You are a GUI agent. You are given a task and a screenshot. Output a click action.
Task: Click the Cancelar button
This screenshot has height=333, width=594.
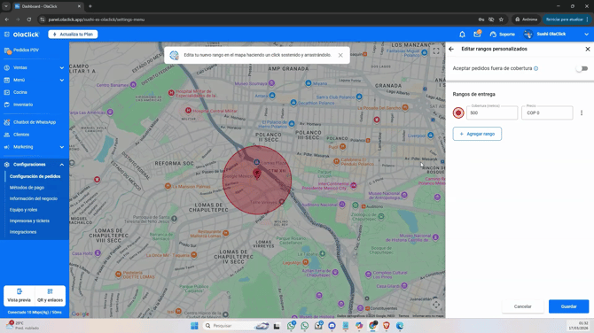click(x=523, y=306)
